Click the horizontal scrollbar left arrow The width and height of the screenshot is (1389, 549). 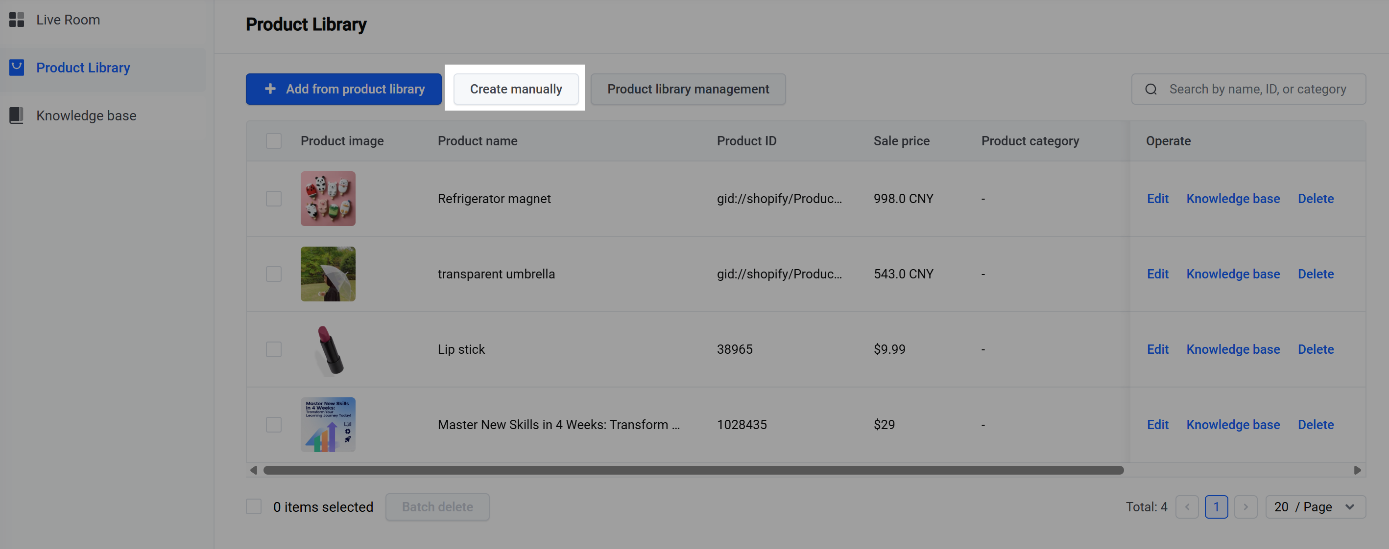(253, 470)
